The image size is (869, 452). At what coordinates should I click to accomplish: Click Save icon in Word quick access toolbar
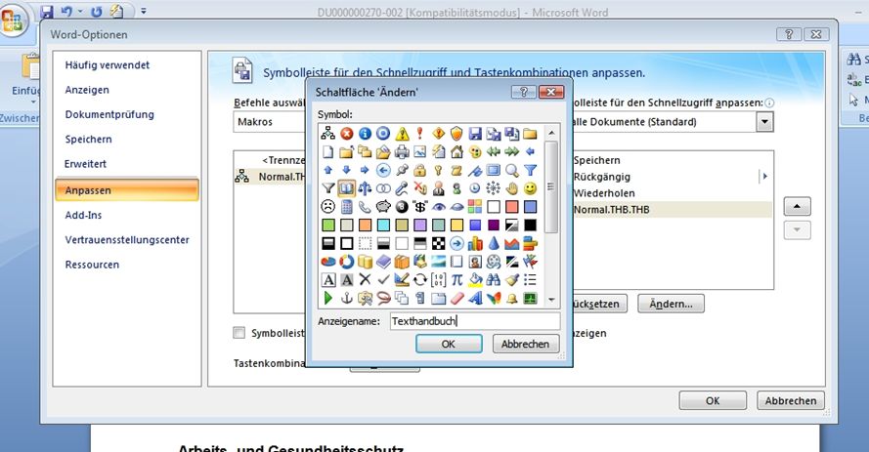pos(47,11)
